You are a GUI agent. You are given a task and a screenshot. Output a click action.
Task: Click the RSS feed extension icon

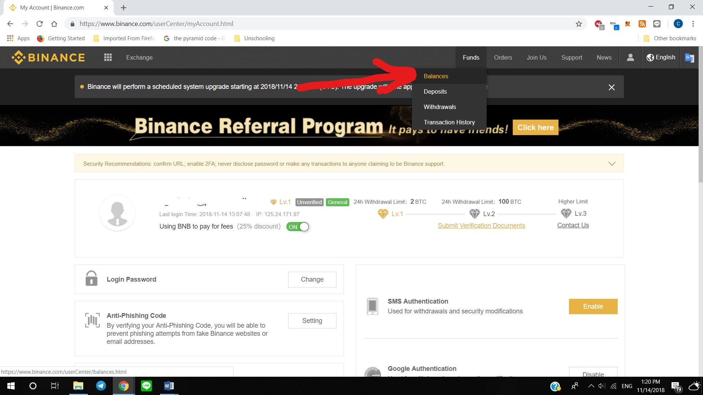coord(642,23)
